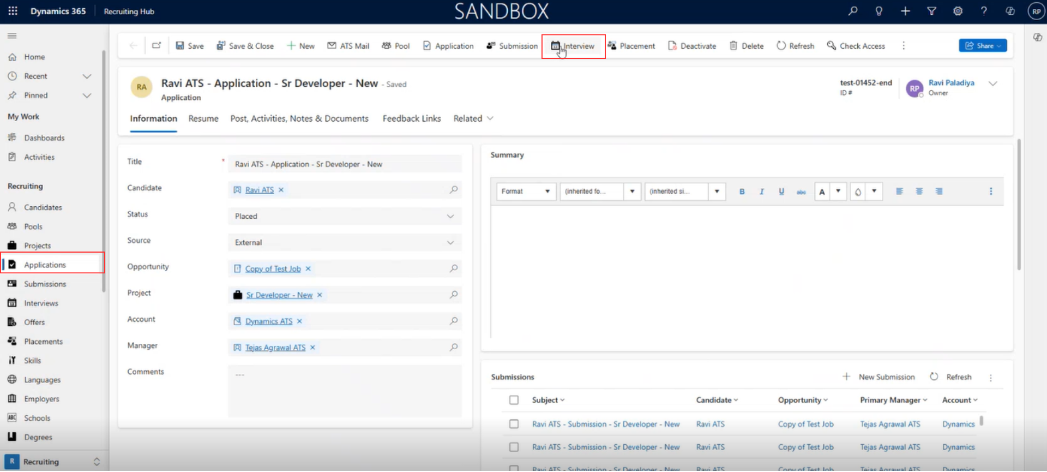Go back with the back arrow
This screenshot has height=472, width=1047.
point(133,46)
